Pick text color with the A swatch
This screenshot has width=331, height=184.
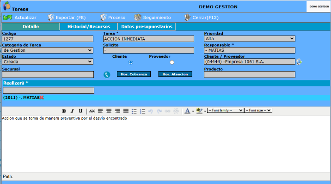pos(187,111)
